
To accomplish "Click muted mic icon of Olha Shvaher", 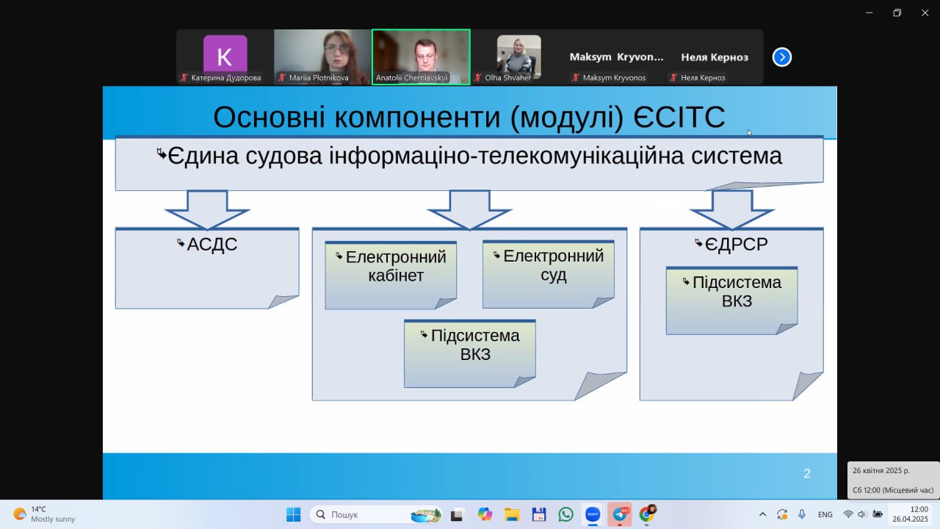I will tap(478, 77).
